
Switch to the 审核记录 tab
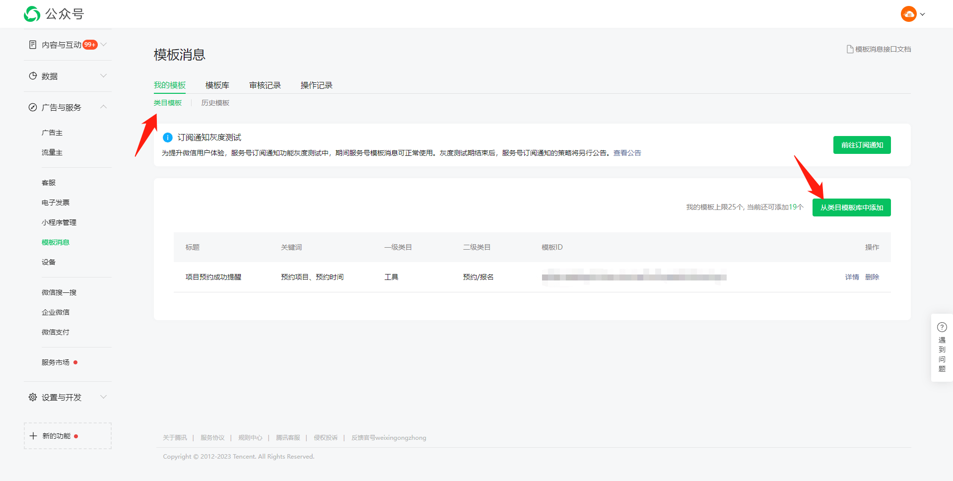(x=265, y=85)
